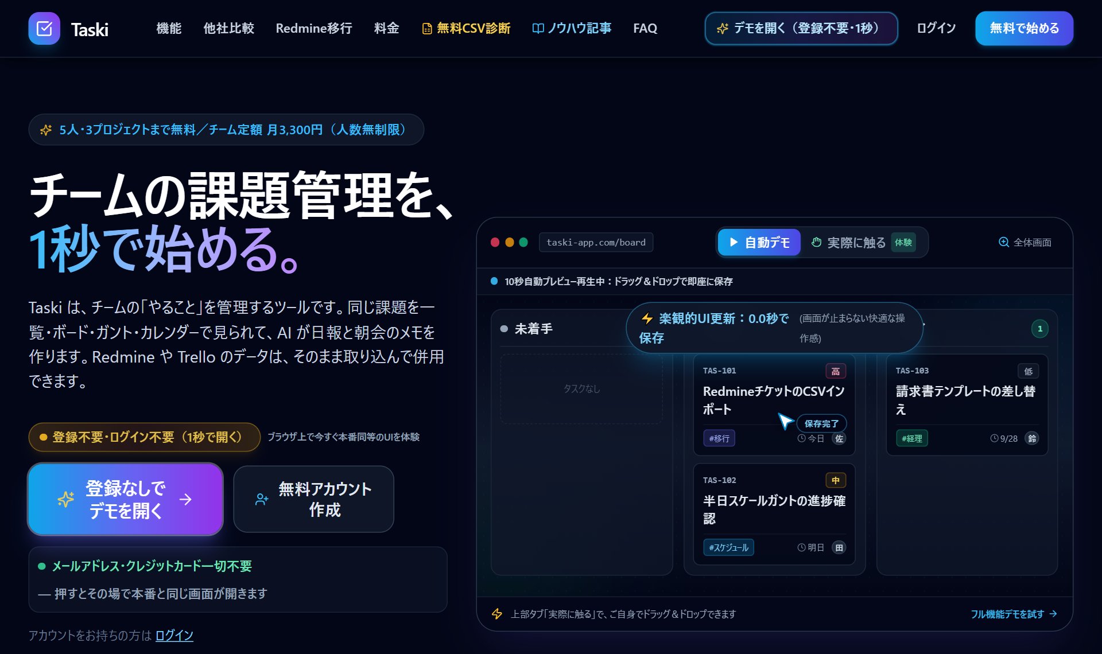The width and height of the screenshot is (1102, 654).
Task: Click the arrow icon in 登録なしでデモを開く button
Action: 185,499
